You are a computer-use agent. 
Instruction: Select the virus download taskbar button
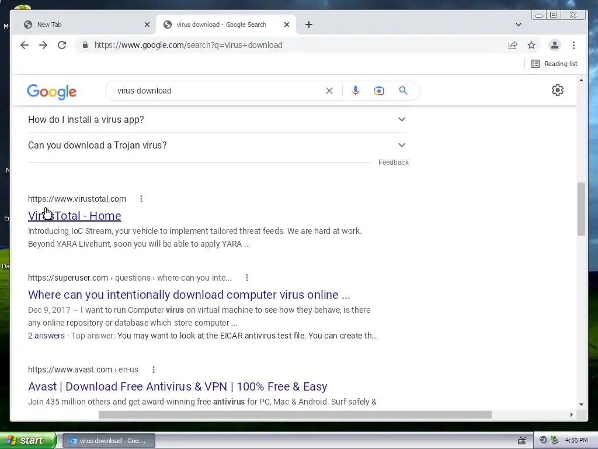(x=109, y=441)
